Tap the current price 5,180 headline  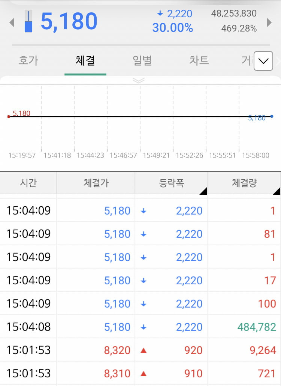click(x=69, y=21)
